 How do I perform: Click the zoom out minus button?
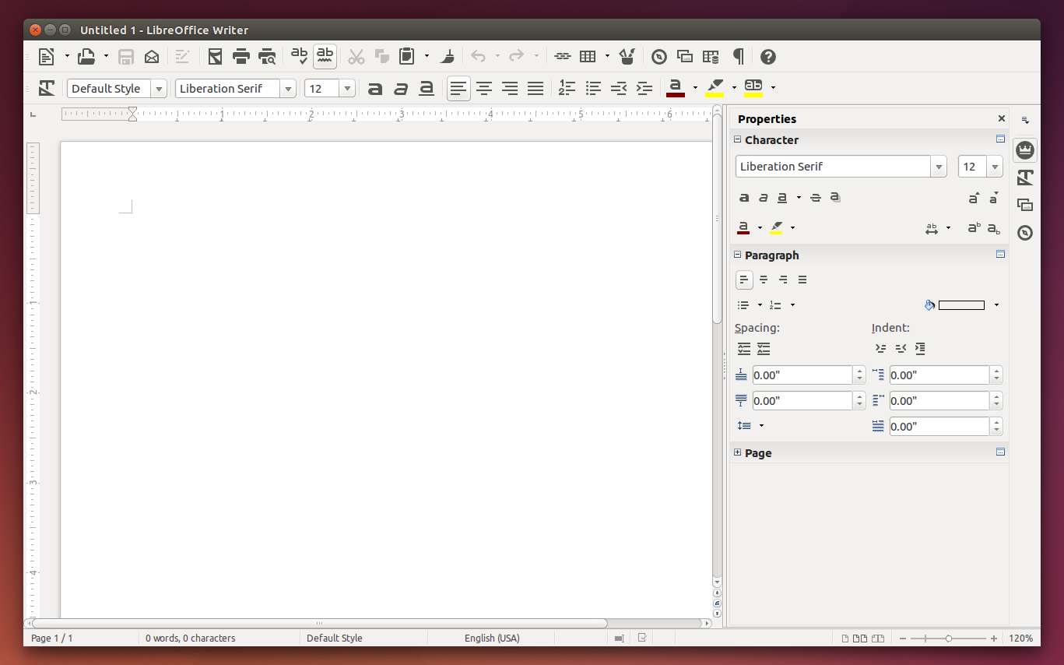[x=903, y=639]
